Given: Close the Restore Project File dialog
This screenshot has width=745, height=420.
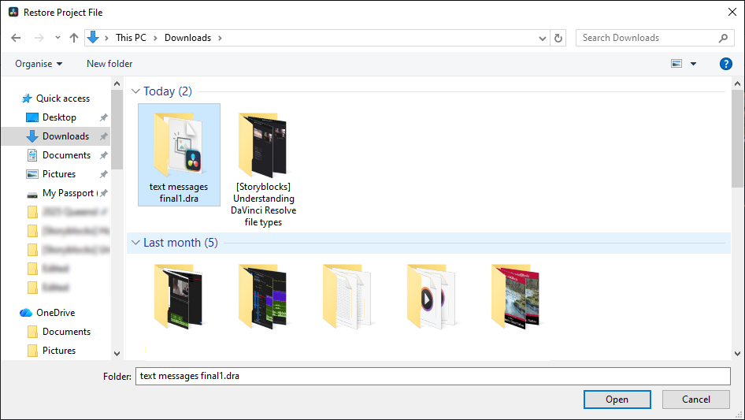Looking at the screenshot, I should coord(732,12).
